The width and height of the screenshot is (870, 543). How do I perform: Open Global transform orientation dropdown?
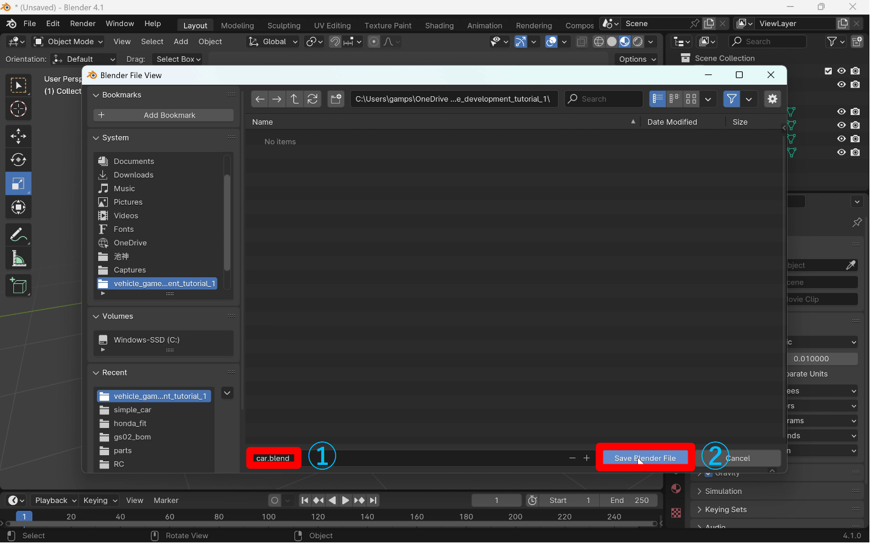[273, 42]
